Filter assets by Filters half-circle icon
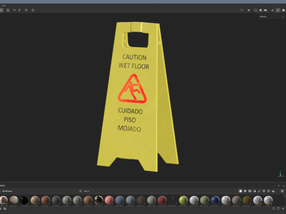The height and width of the screenshot is (214, 286). [x=254, y=191]
